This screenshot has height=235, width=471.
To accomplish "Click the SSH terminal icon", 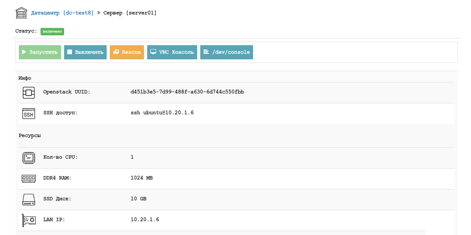I will pos(28,113).
